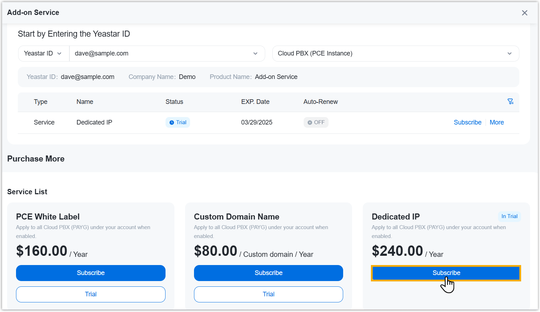
Task: Click the filter icon in table header
Action: [510, 102]
